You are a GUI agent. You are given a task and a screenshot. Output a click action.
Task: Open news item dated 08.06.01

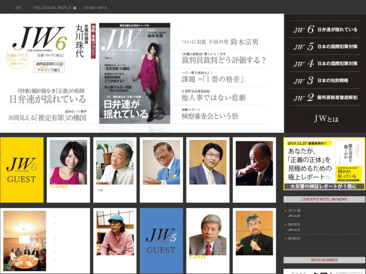click(x=294, y=238)
